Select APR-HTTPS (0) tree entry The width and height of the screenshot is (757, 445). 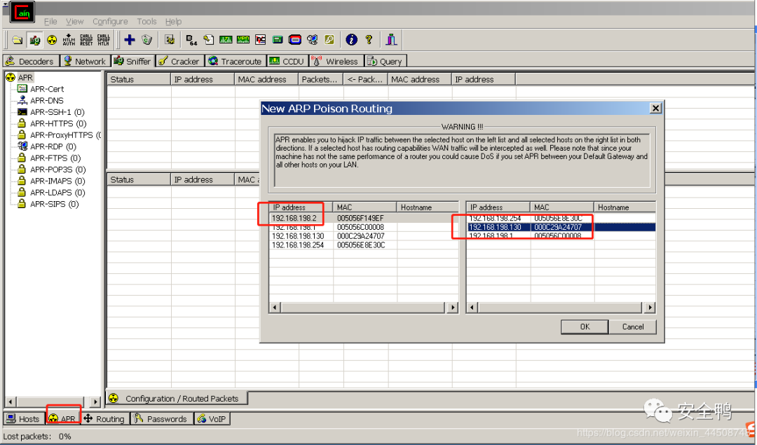tap(56, 123)
